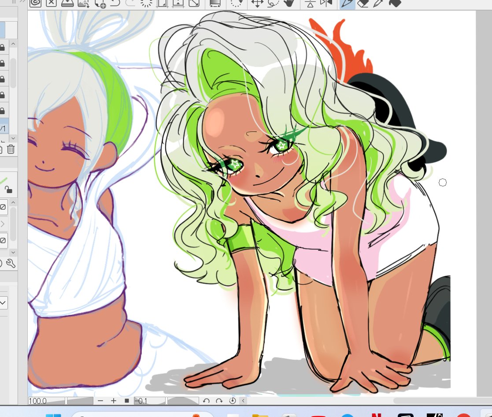Click the zoom percentage field showing 100.0
The width and height of the screenshot is (492, 417).
click(46, 401)
